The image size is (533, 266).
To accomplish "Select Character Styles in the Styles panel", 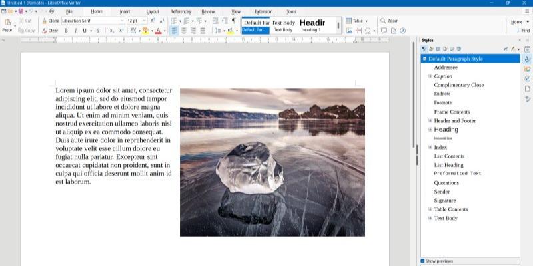I will click(x=431, y=49).
